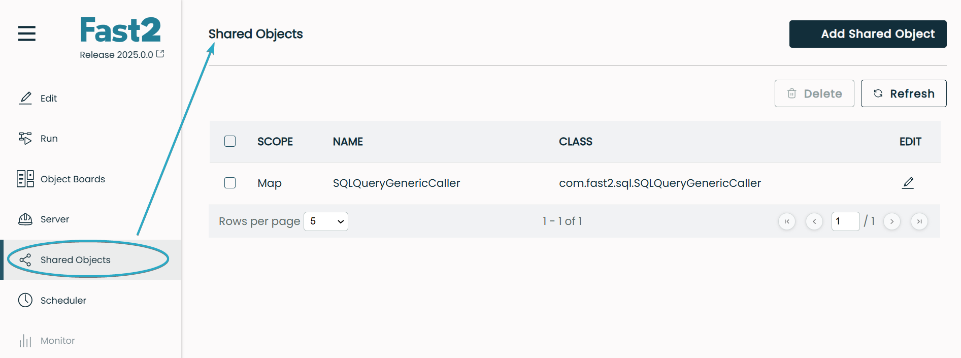Screen dimensions: 961x358
Task: Click the pencil edit icon for SQLQueryGenericCaller
Action: tap(908, 183)
